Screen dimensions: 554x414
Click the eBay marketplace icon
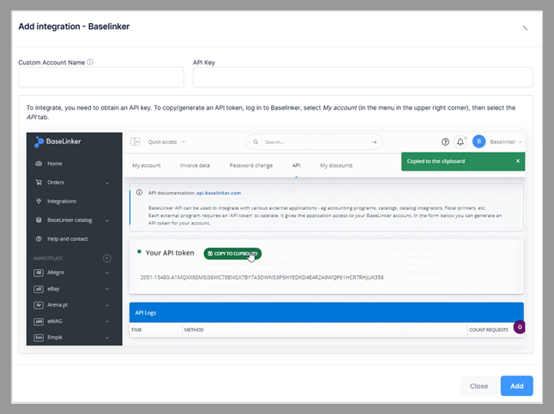pos(39,289)
